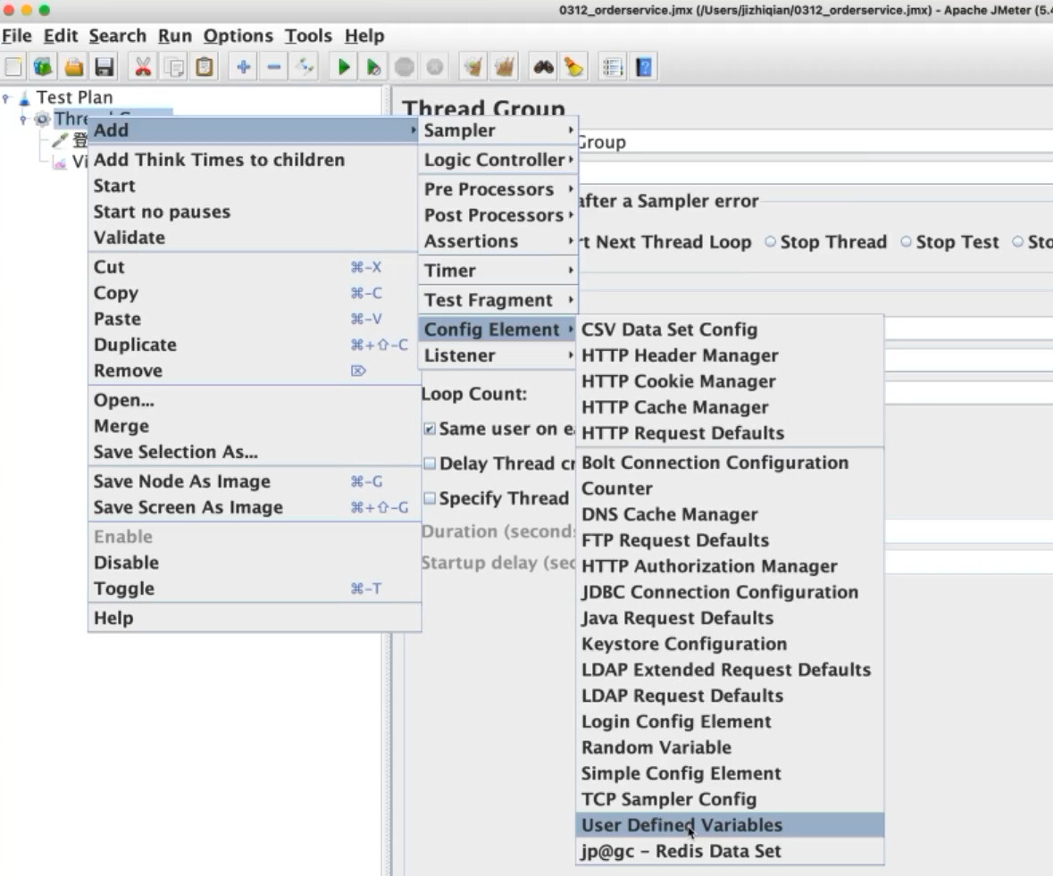
Task: Choose User Defined Variables menu entry
Action: (x=730, y=825)
